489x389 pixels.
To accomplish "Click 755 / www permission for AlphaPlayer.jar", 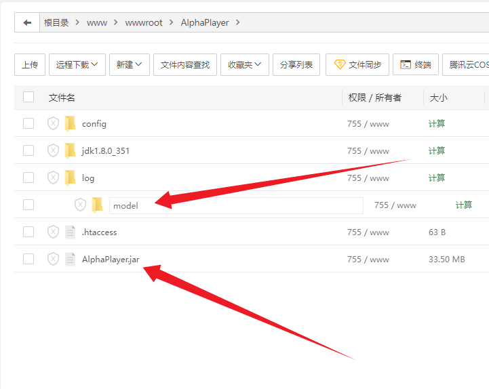I will 368,260.
